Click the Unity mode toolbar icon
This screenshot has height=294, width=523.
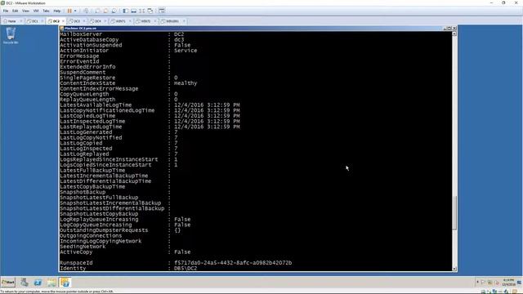[x=150, y=11]
